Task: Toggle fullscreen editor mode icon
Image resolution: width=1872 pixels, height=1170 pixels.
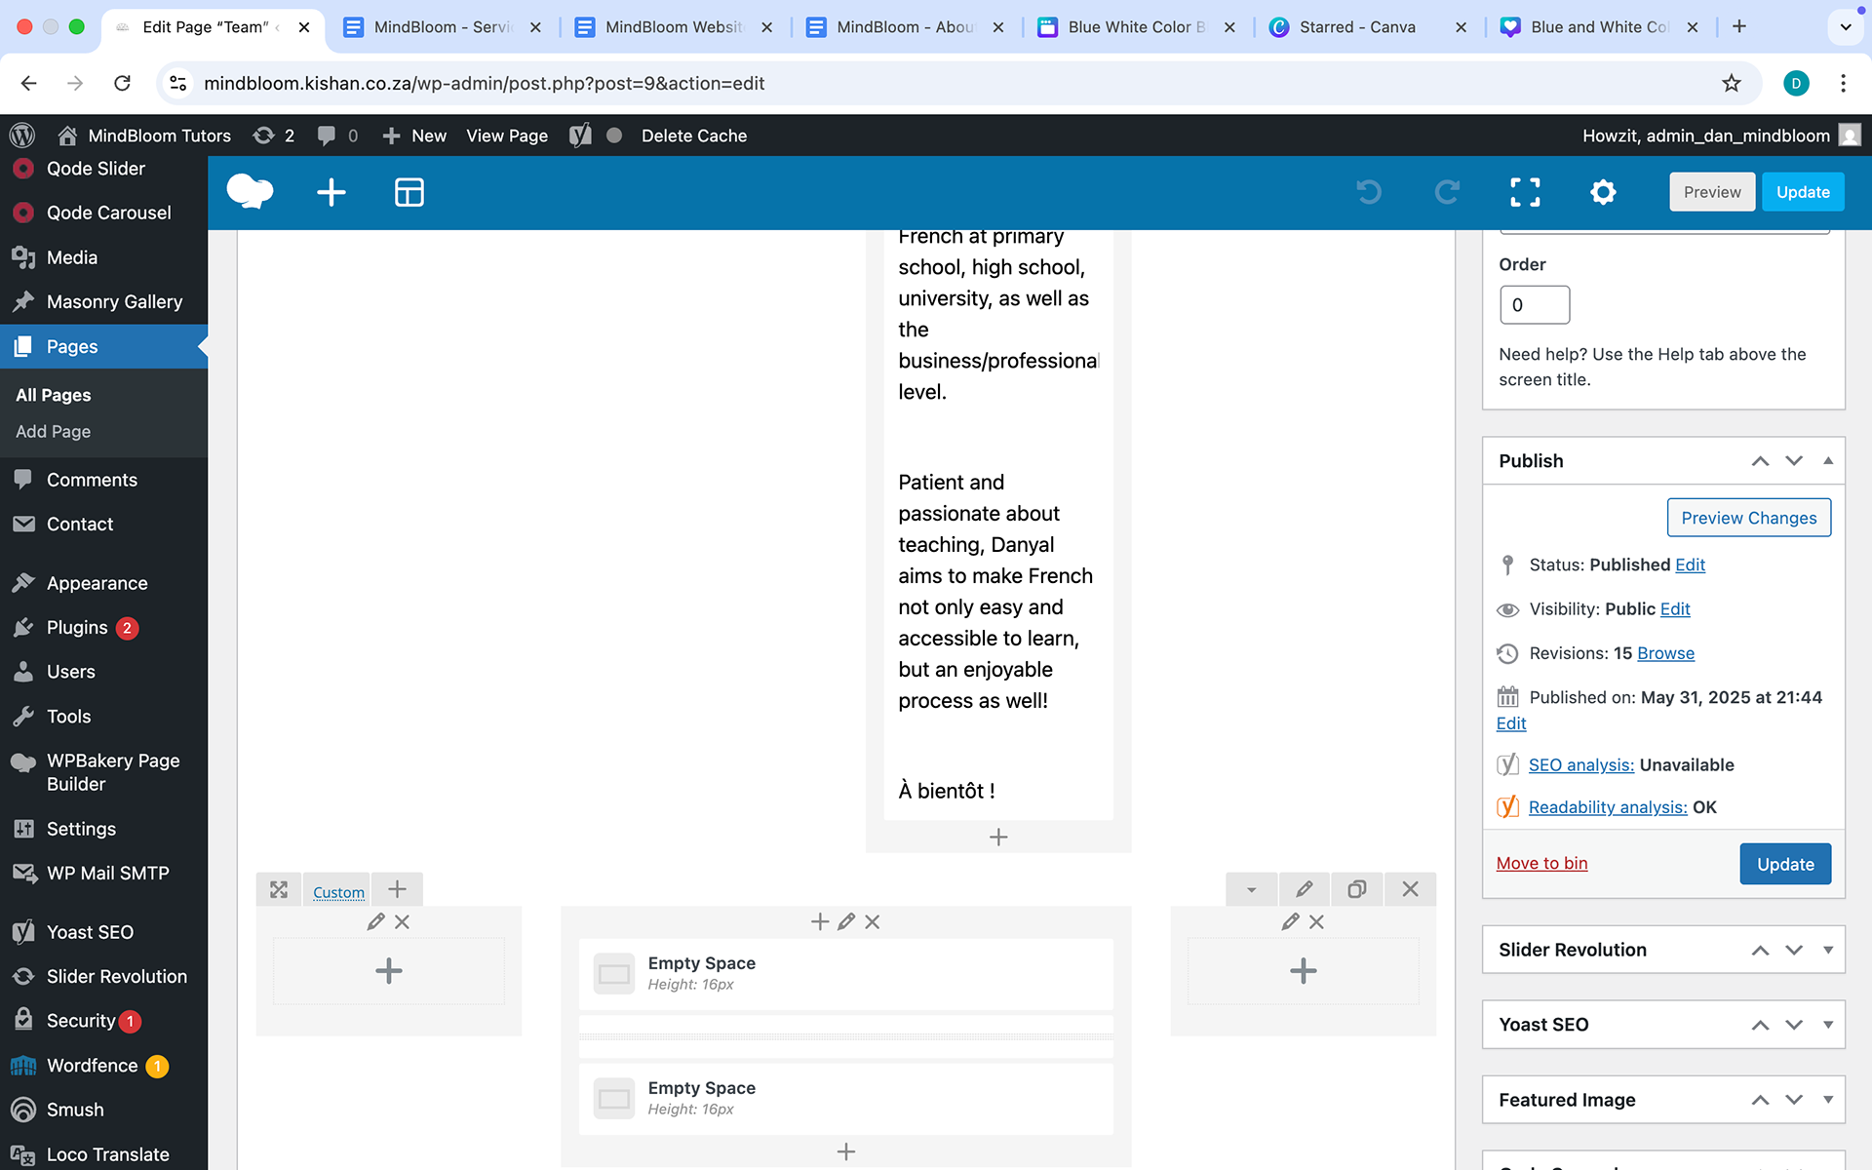Action: [x=1525, y=192]
